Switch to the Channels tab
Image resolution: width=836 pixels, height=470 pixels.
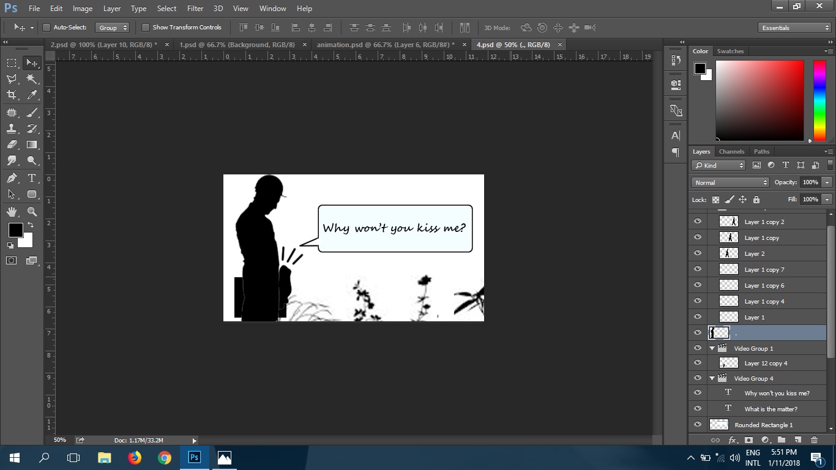(731, 151)
